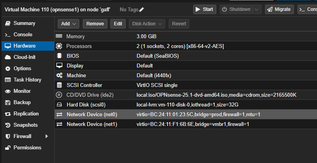The width and height of the screenshot is (317, 163).
Task: Click the pencil icon next to No Tags
Action: (141, 9)
